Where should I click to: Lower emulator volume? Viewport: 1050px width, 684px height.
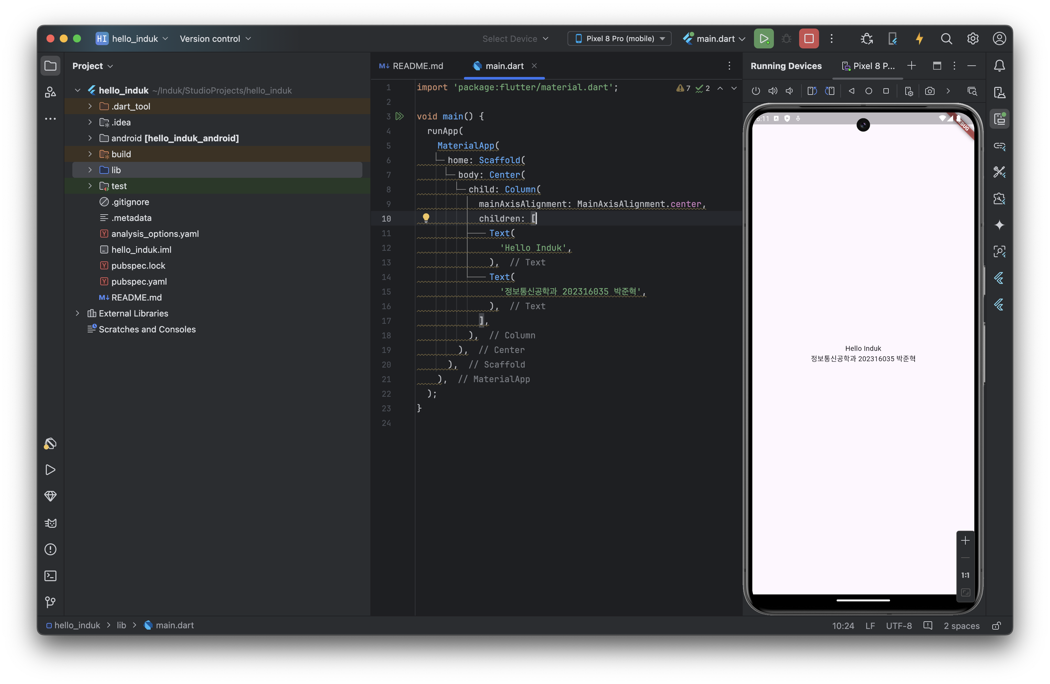(x=789, y=91)
